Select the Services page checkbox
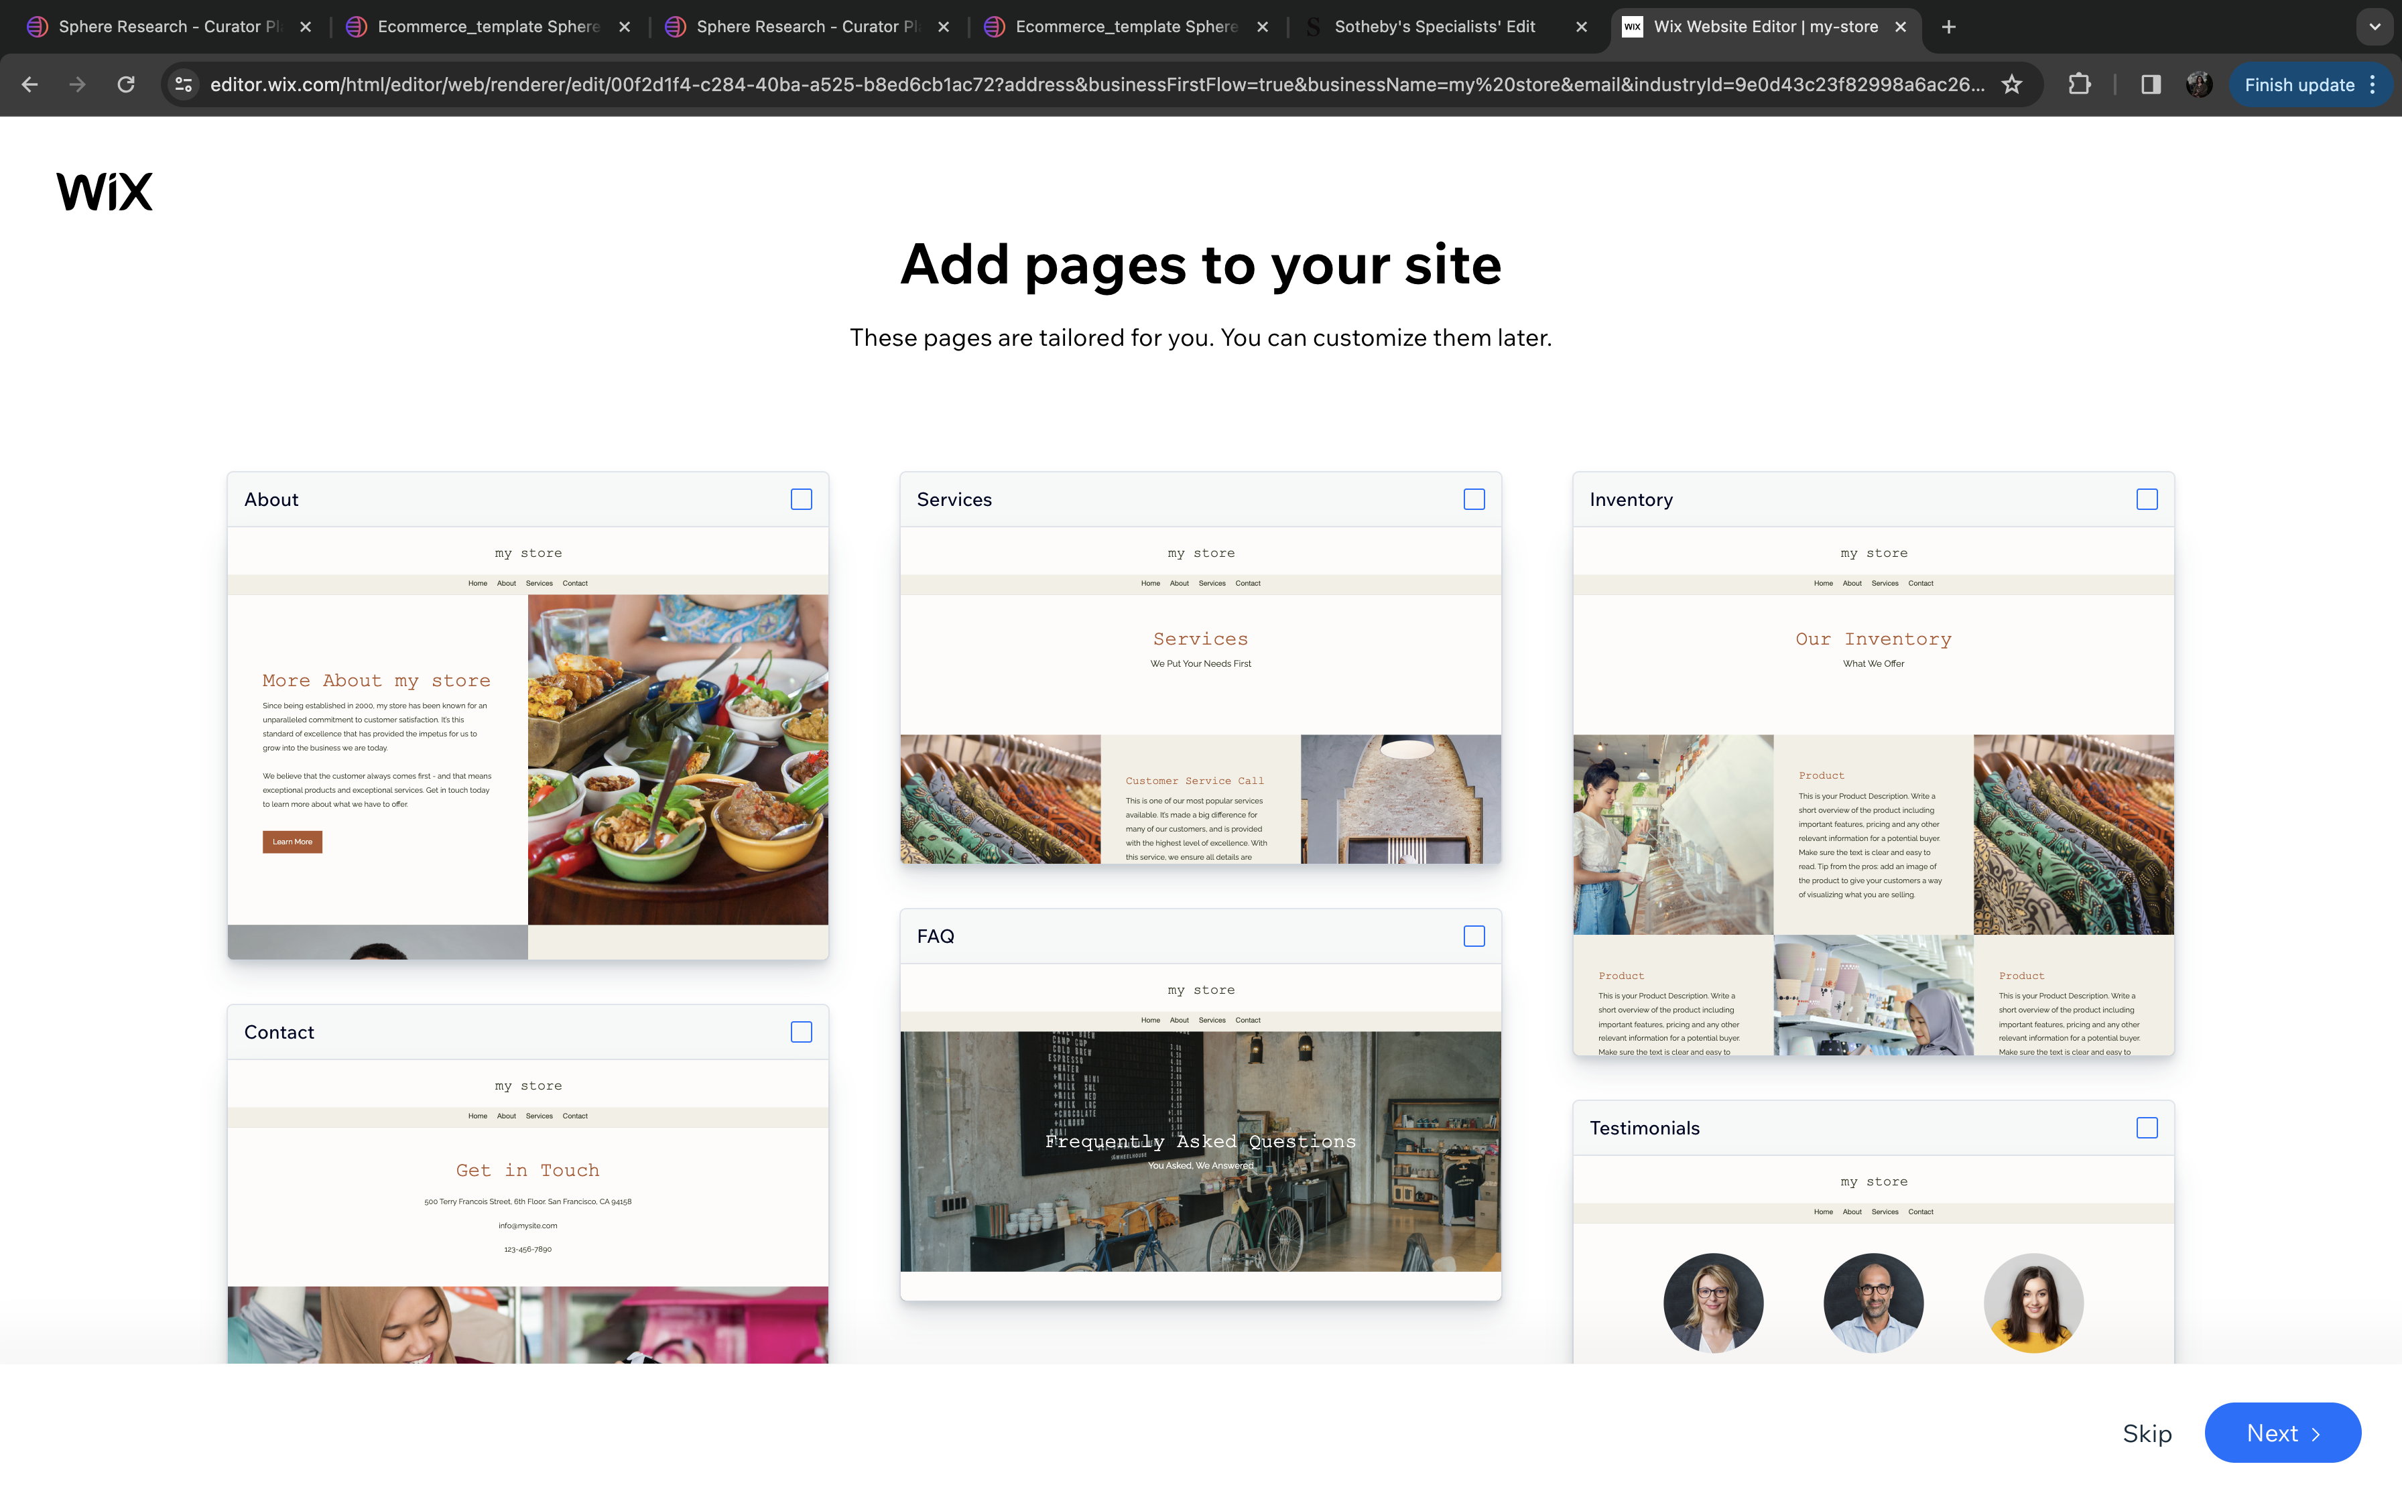 (x=1474, y=499)
